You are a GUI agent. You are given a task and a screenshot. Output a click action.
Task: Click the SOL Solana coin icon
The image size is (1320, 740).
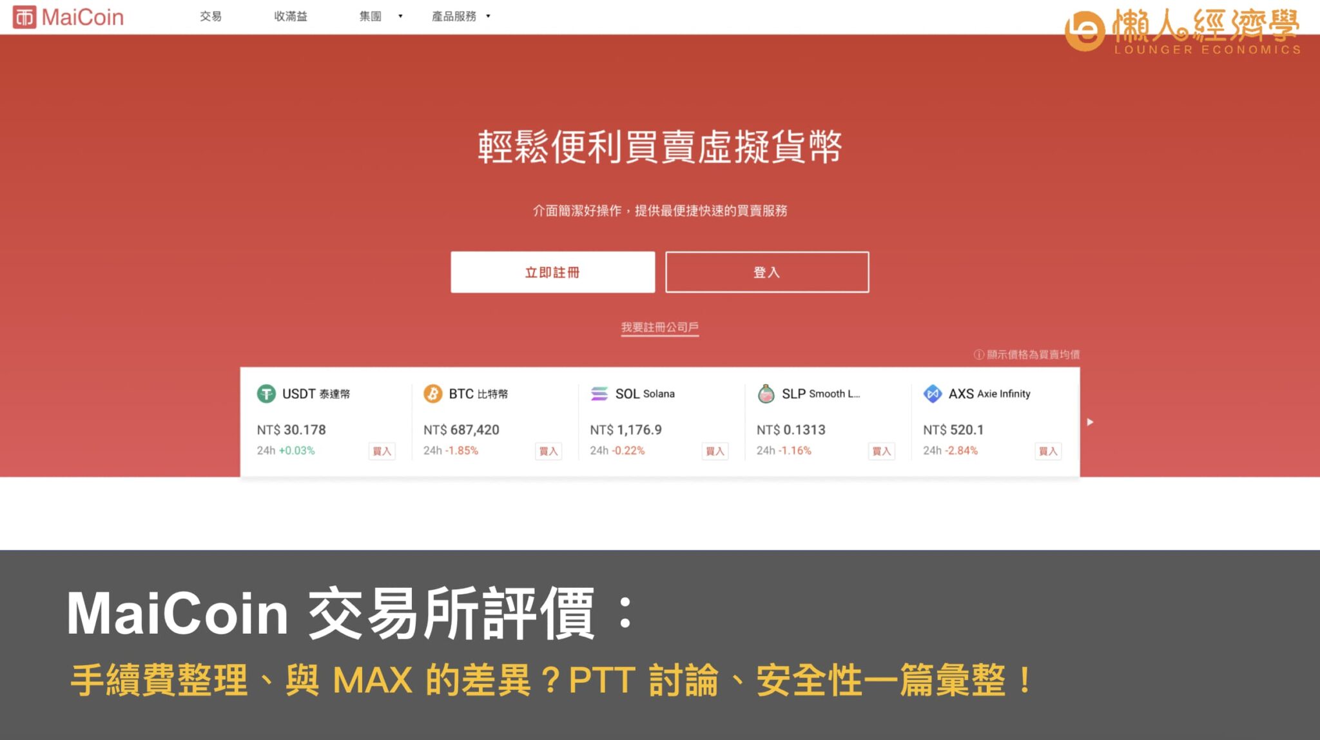599,393
